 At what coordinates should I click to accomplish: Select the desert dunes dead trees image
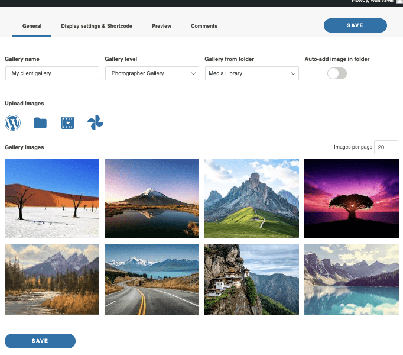coord(52,199)
